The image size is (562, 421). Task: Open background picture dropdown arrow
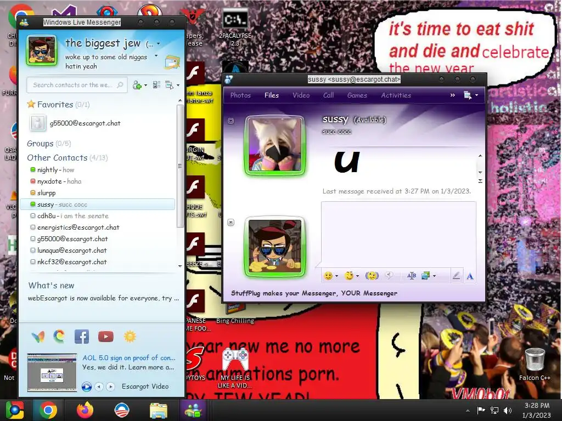[x=435, y=276]
